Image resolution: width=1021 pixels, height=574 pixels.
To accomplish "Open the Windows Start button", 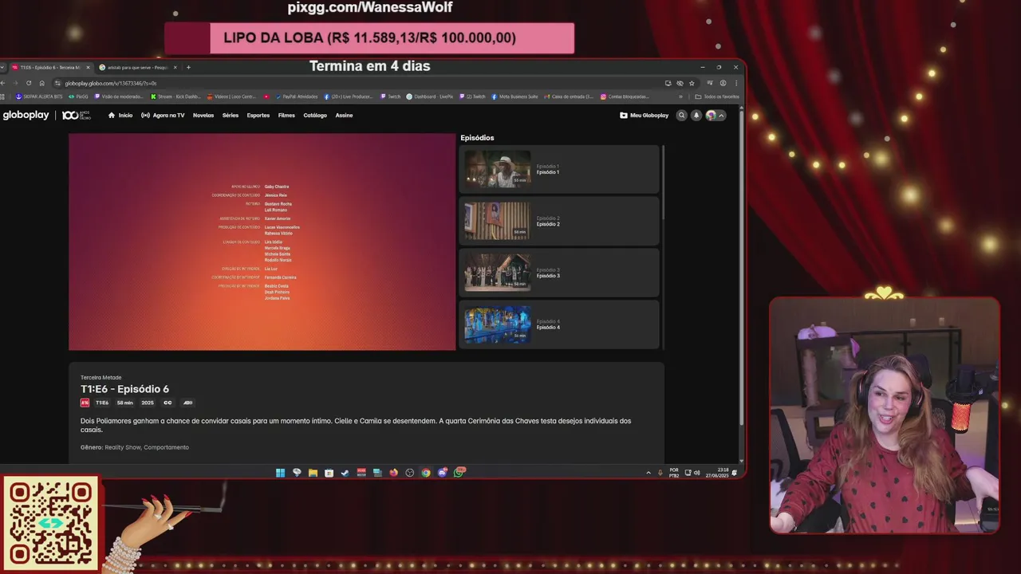I will tap(280, 473).
